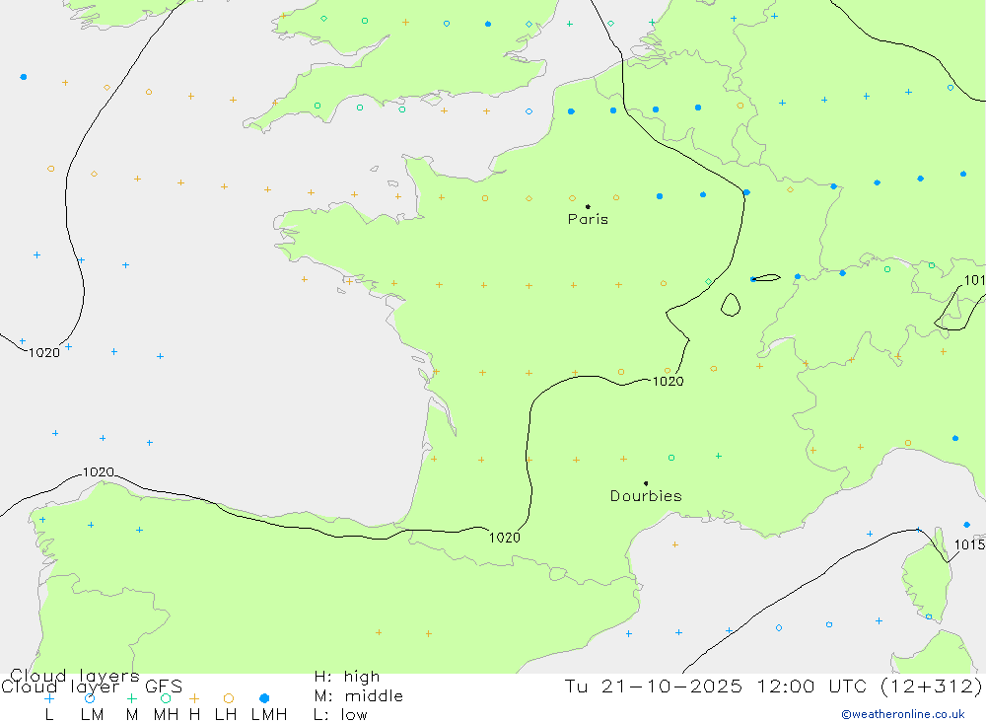Viewport: 986px width, 723px height.
Task: Click the '(12+312)' forecast offset text
Action: pyautogui.click(x=932, y=686)
